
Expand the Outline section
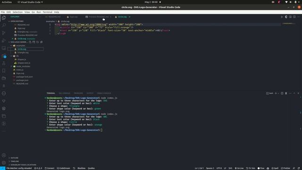[14, 158]
